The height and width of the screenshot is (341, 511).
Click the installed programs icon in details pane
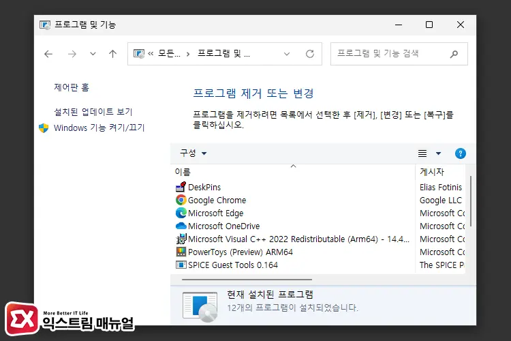click(200, 306)
